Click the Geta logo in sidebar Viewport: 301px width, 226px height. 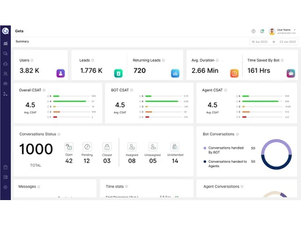[x=5, y=31]
